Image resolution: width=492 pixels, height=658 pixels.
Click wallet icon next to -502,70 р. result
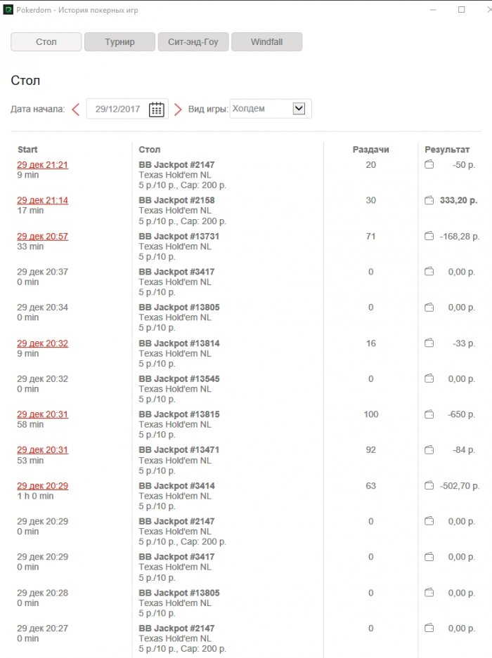click(x=429, y=486)
